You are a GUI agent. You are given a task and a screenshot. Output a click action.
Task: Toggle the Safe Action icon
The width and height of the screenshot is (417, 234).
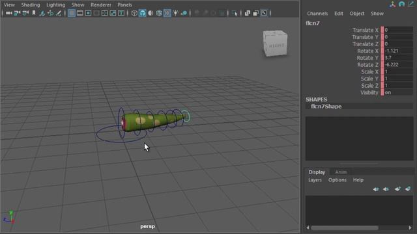click(x=113, y=13)
